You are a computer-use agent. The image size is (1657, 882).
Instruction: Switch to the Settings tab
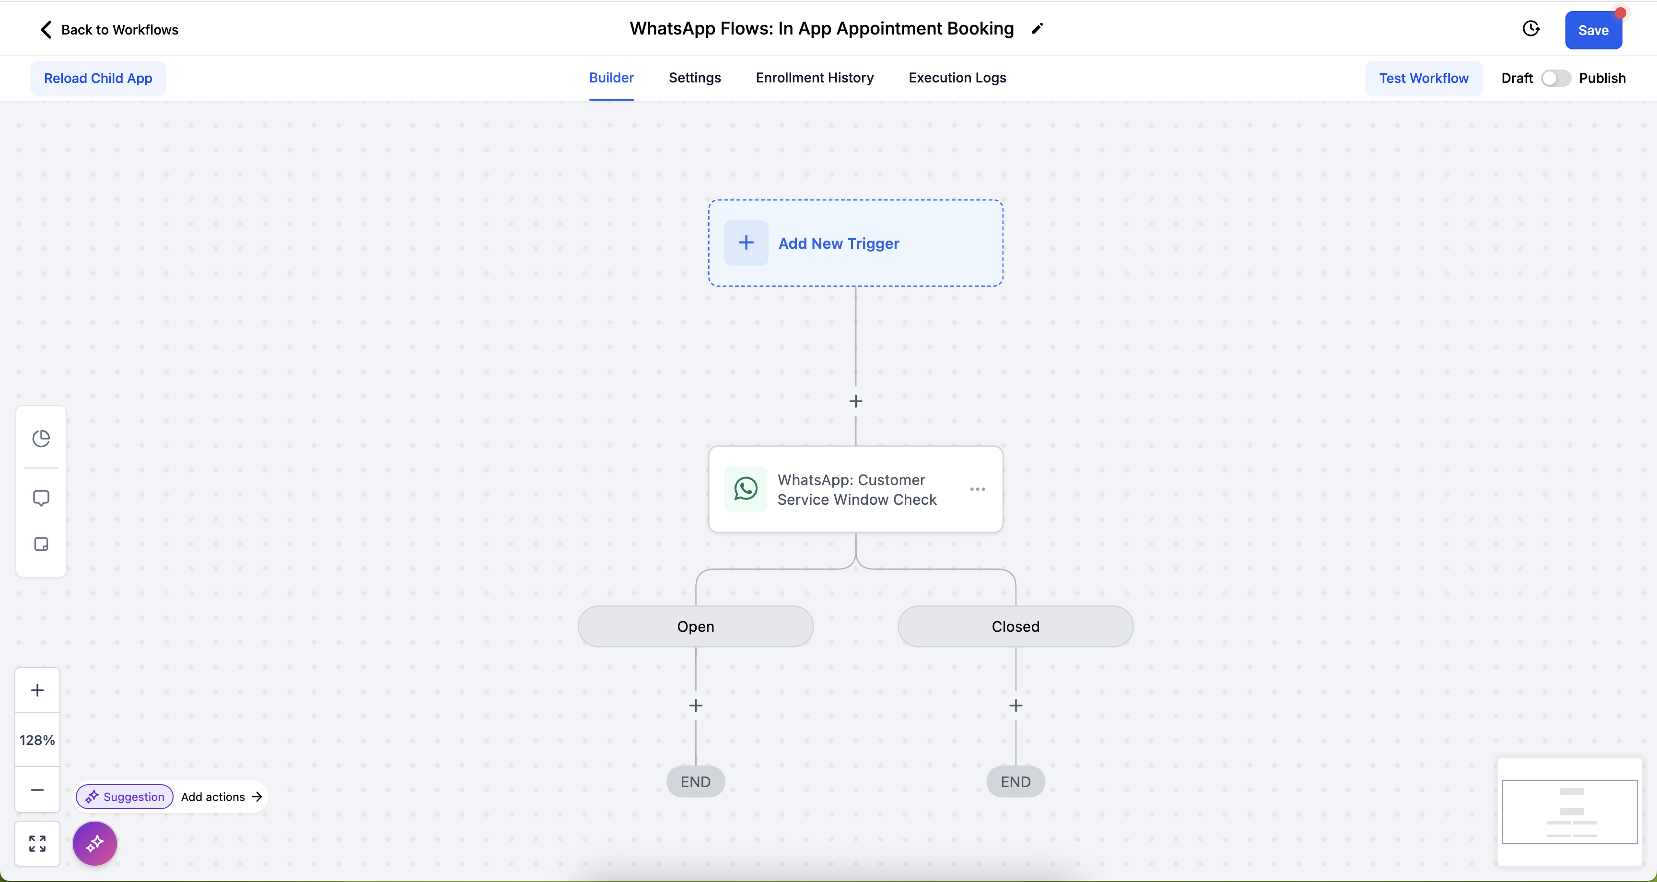(x=695, y=78)
